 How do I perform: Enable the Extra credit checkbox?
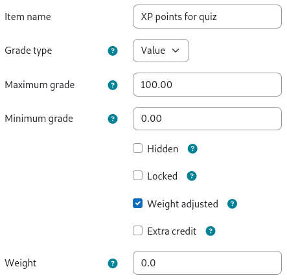click(x=137, y=231)
